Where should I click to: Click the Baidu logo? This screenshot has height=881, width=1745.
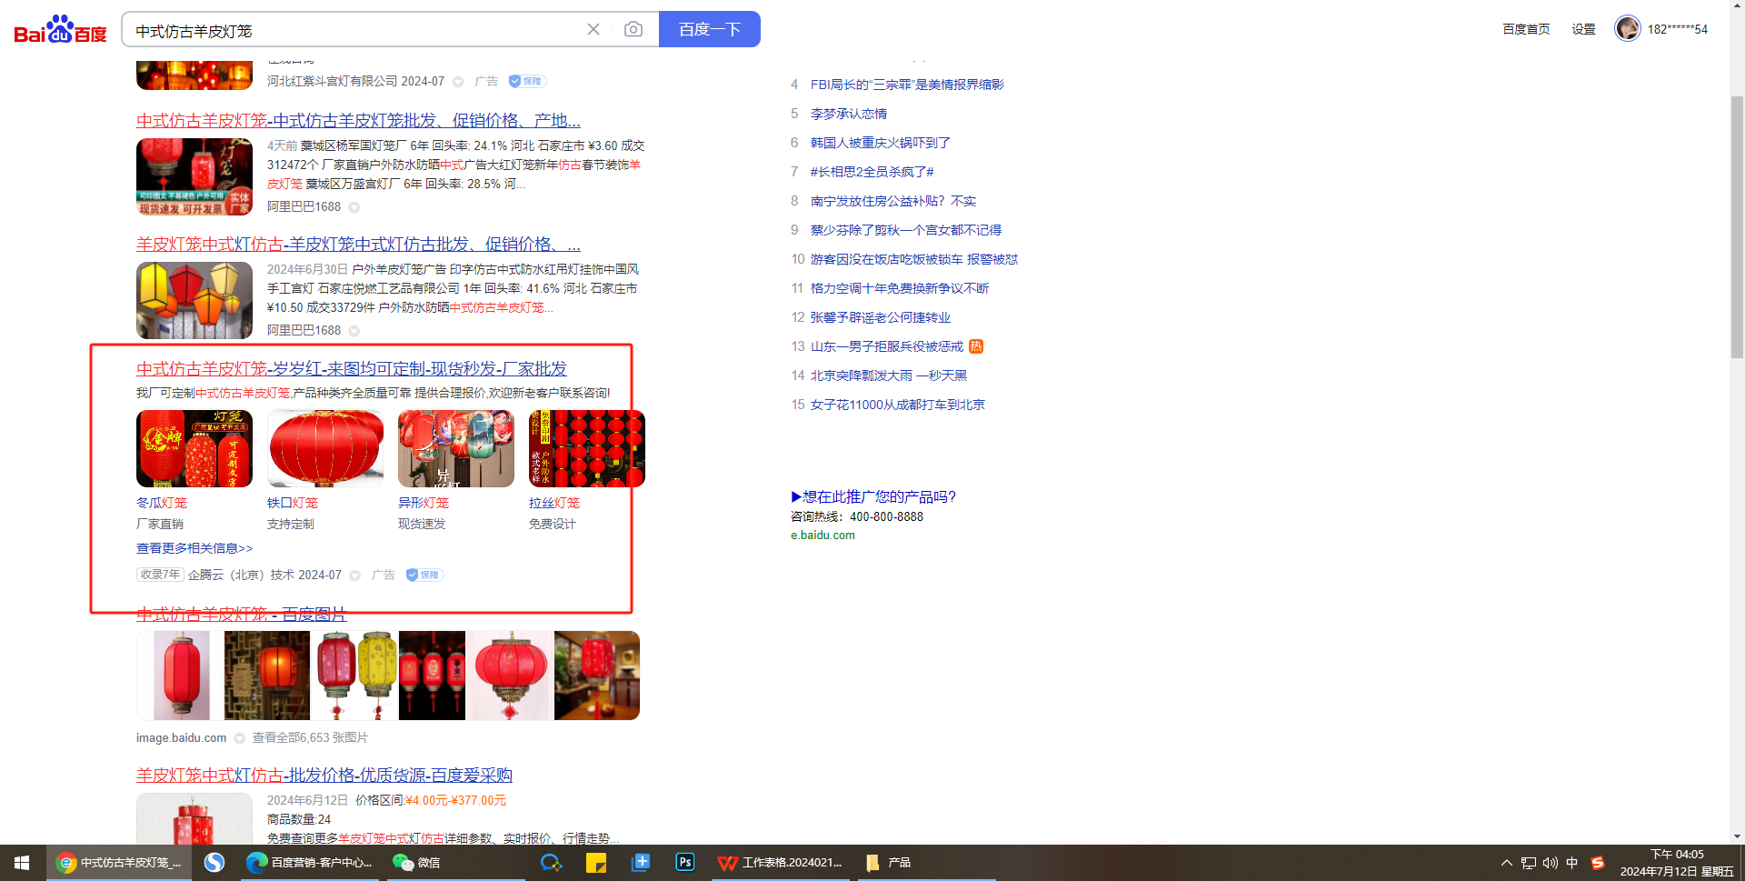(x=60, y=30)
